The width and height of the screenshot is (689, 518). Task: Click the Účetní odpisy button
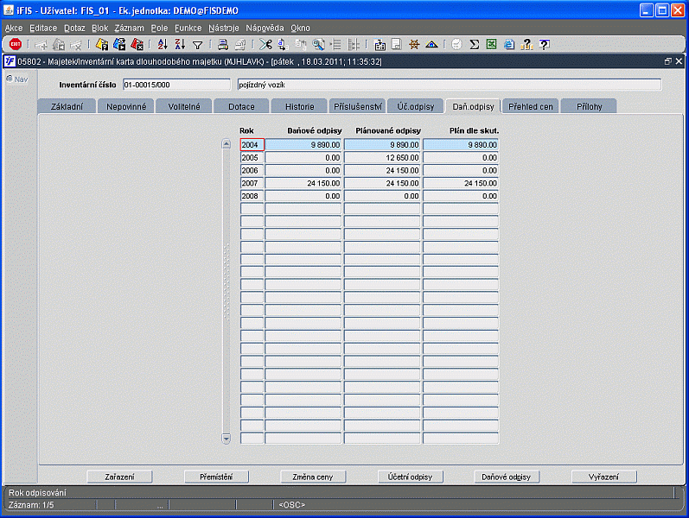[410, 477]
